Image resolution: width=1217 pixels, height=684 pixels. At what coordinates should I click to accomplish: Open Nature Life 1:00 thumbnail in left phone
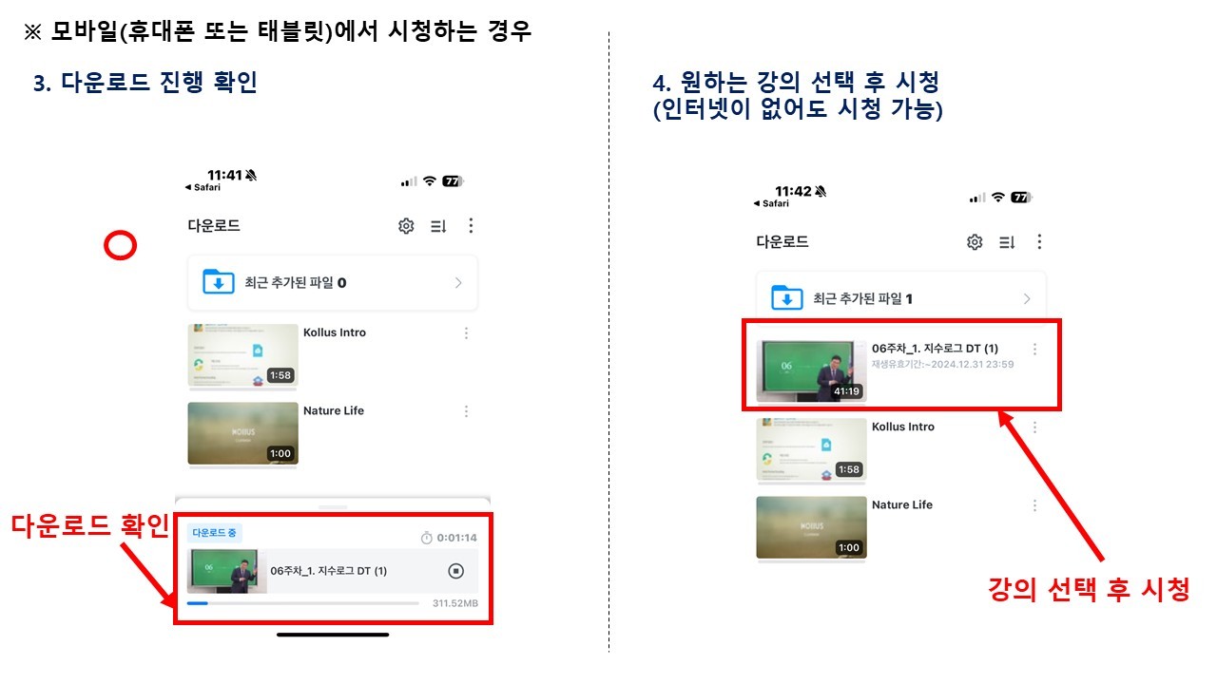click(242, 433)
